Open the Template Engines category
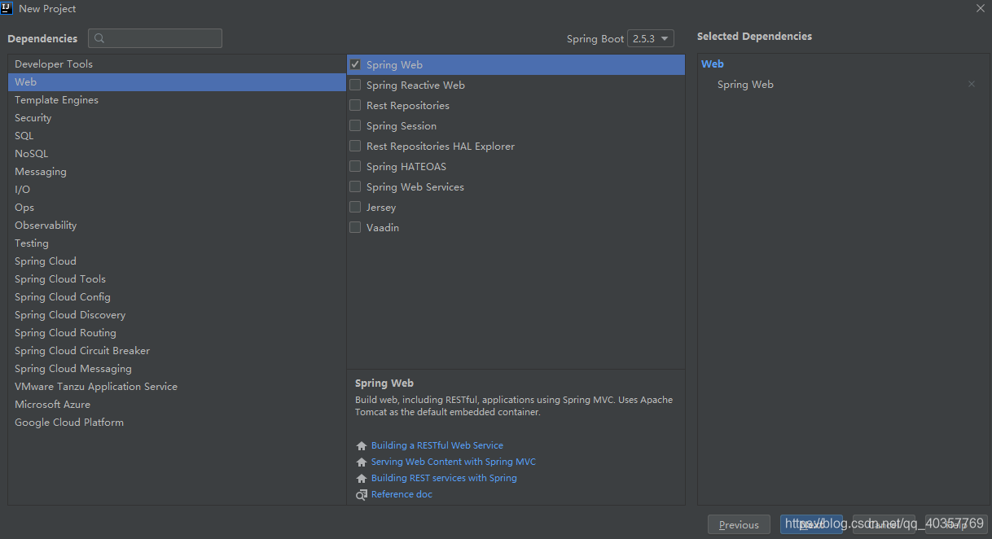992x539 pixels. click(177, 100)
